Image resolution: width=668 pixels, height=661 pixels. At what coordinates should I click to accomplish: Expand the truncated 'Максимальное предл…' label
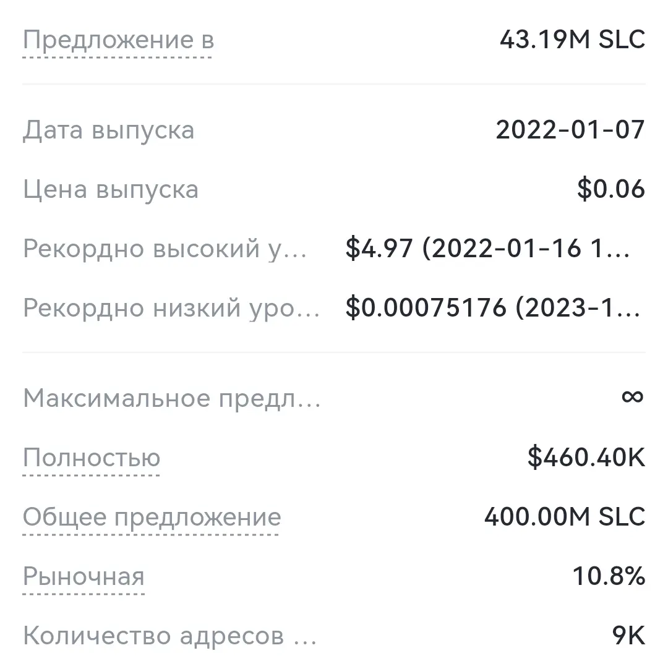pos(172,399)
